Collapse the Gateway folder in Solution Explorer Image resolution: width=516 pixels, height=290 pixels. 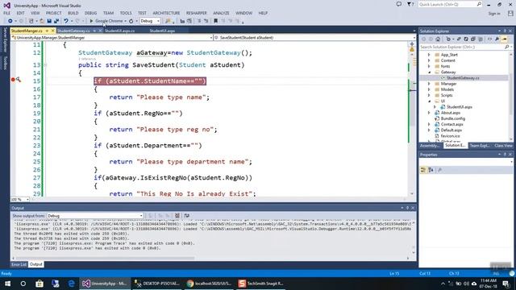[429, 72]
